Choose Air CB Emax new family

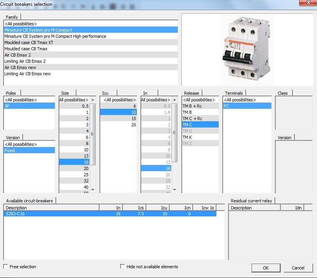[90, 67]
